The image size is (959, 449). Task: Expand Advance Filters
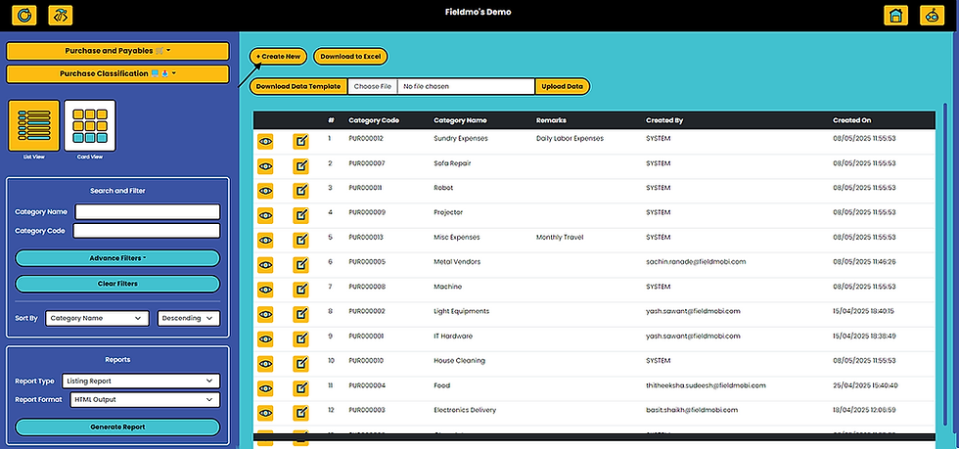(x=117, y=258)
